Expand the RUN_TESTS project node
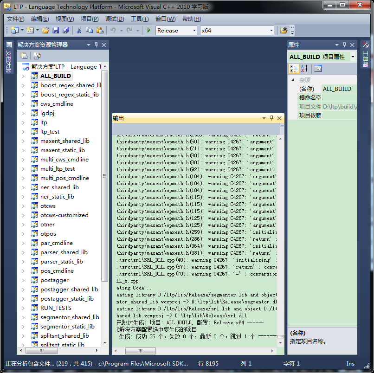 (x=23, y=308)
